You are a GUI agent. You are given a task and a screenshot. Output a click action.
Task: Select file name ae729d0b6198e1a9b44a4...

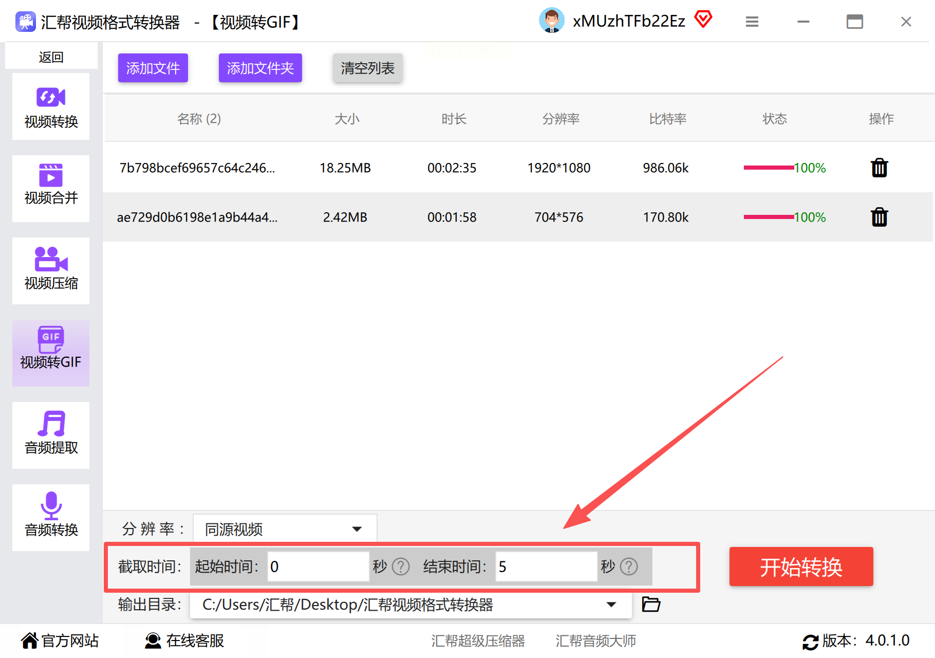(x=197, y=217)
